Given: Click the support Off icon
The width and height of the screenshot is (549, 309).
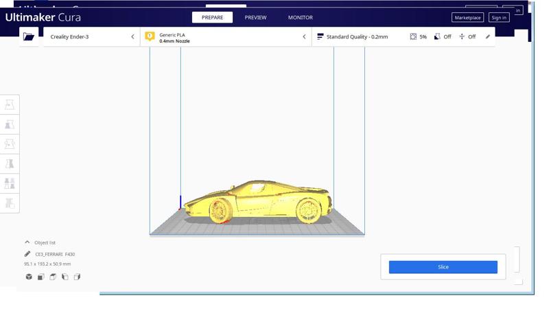Looking at the screenshot, I should 437,36.
